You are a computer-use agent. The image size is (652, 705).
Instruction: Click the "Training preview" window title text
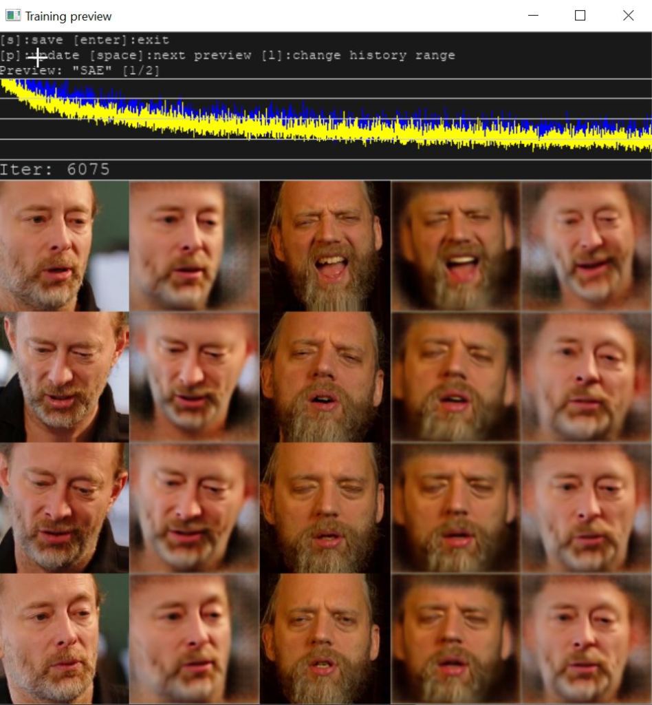click(68, 16)
